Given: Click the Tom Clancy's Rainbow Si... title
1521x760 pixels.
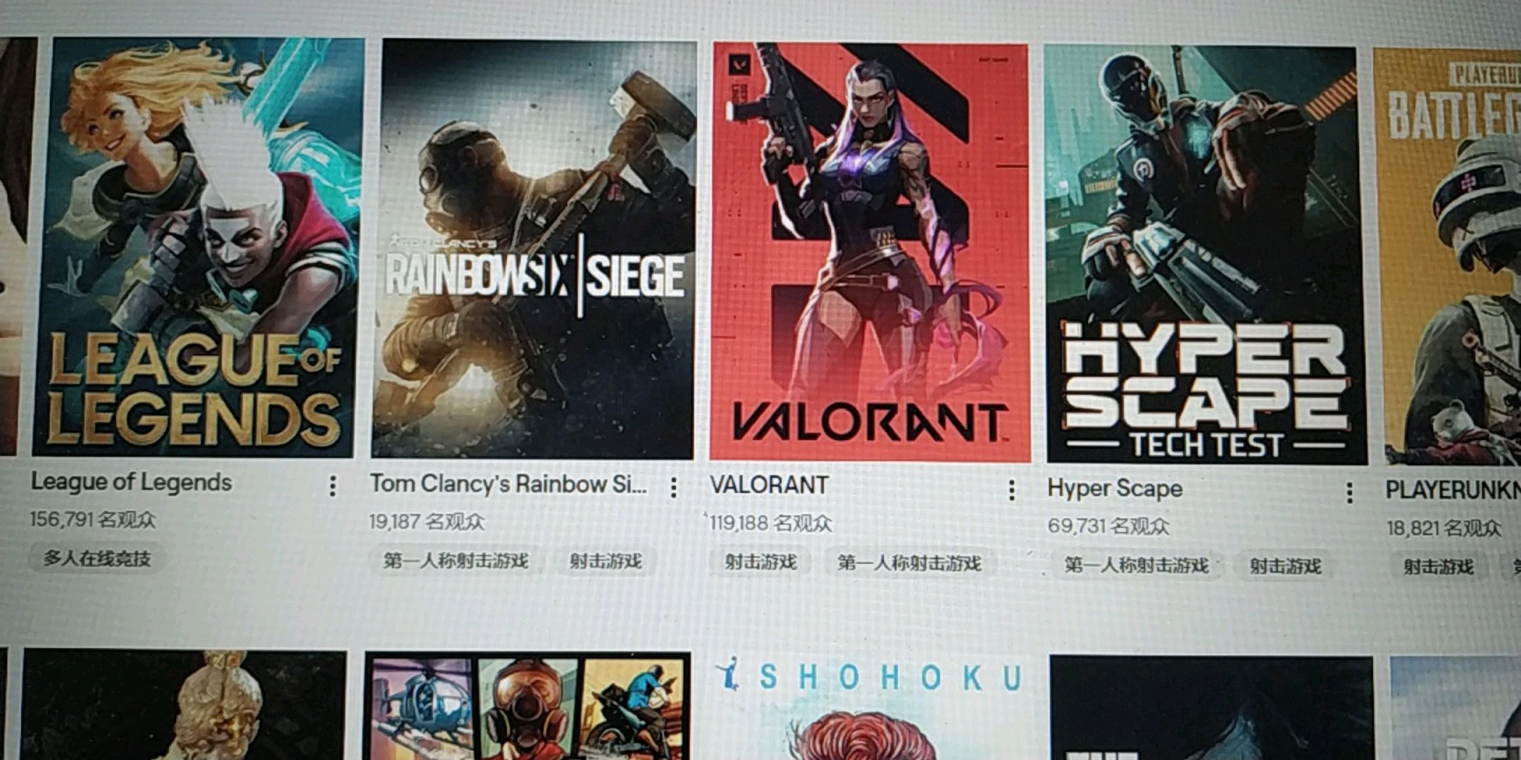Looking at the screenshot, I should (508, 484).
